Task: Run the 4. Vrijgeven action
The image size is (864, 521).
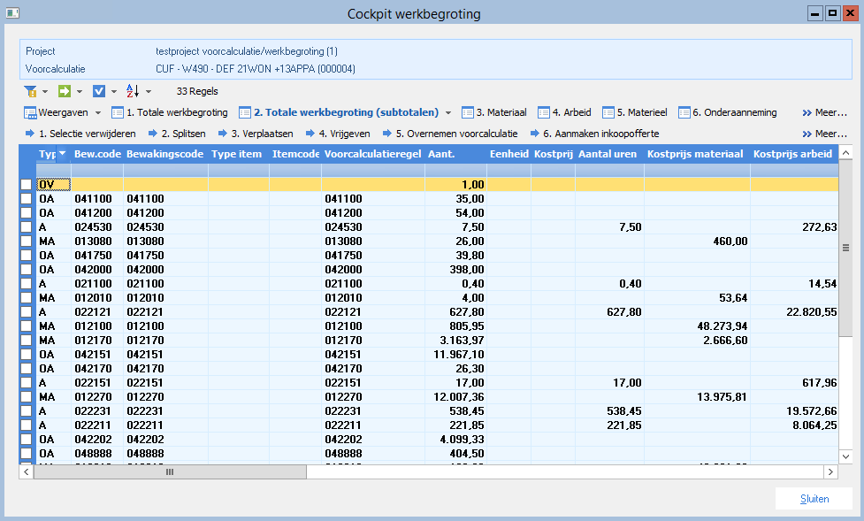Action: point(344,134)
